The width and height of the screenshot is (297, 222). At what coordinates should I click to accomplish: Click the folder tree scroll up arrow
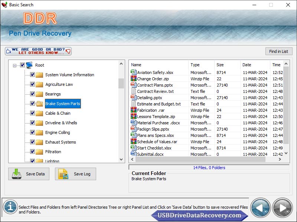pyautogui.click(x=121, y=64)
